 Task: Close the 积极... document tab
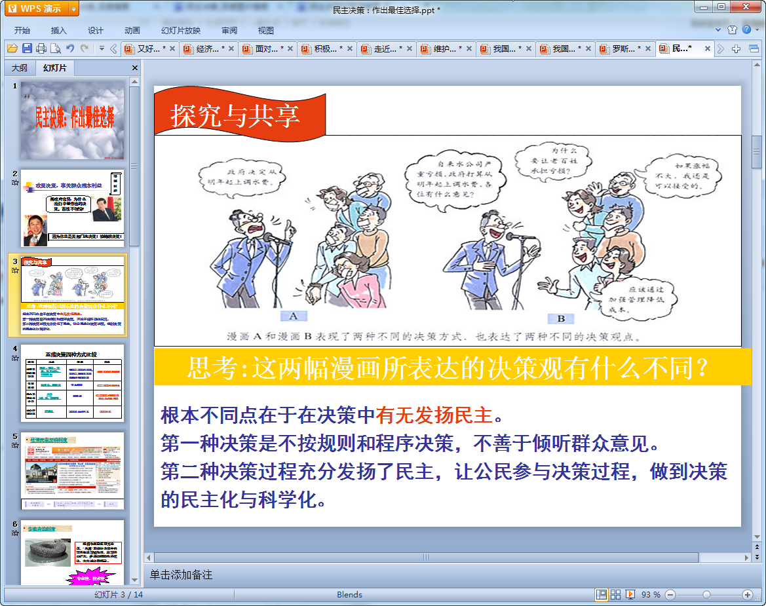coord(350,48)
